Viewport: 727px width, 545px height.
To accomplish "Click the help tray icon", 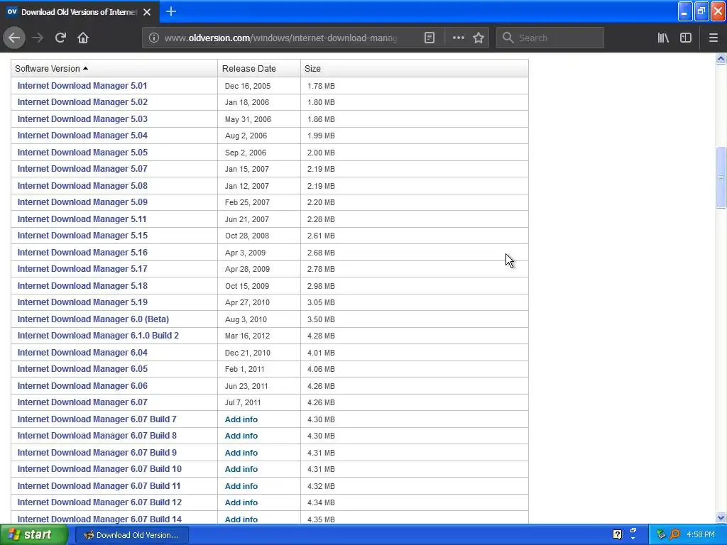I will click(x=617, y=535).
